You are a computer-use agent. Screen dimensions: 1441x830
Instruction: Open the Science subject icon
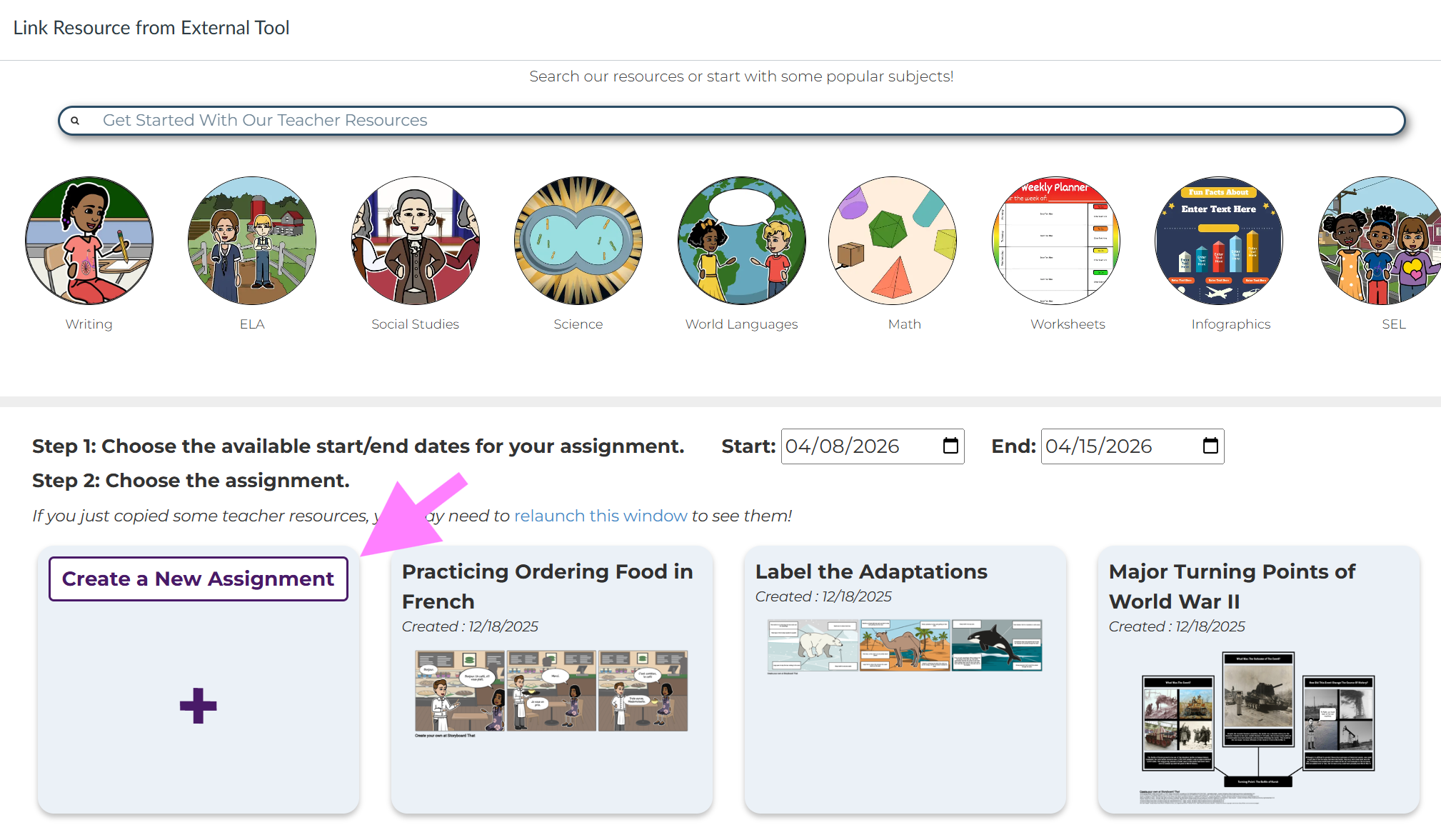point(578,241)
